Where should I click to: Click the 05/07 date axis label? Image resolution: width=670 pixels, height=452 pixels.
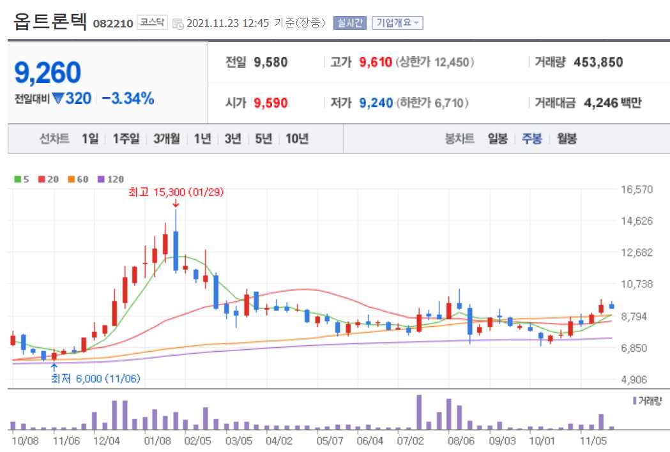pos(330,441)
